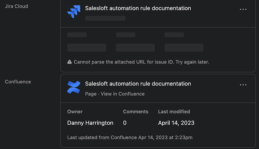The width and height of the screenshot is (259, 149).
Task: Click the 'Cannot parse the attached URL' error message
Action: pyautogui.click(x=142, y=62)
